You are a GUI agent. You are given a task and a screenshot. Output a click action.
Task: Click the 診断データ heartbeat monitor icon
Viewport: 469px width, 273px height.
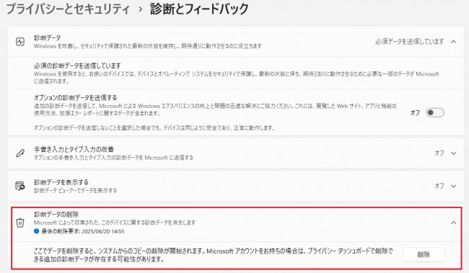pos(20,42)
